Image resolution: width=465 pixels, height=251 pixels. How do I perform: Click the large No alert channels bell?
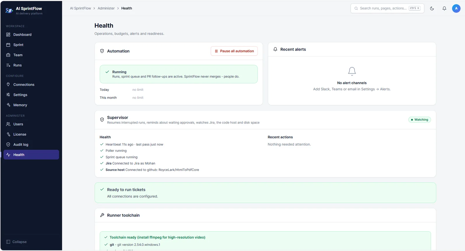[x=352, y=71]
